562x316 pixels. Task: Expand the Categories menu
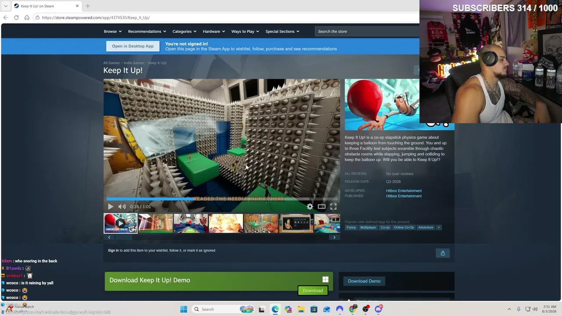tap(184, 32)
